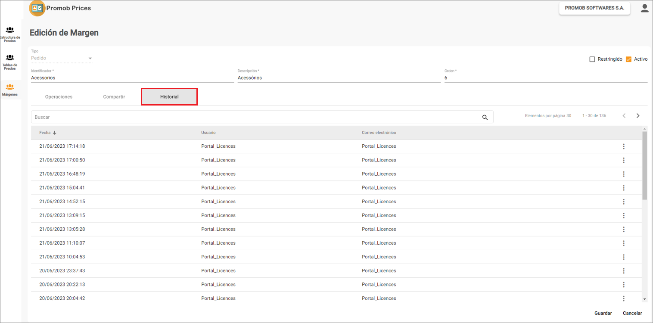
Task: Select Portal_Licences user in 10:04:53 row
Action: click(x=218, y=257)
